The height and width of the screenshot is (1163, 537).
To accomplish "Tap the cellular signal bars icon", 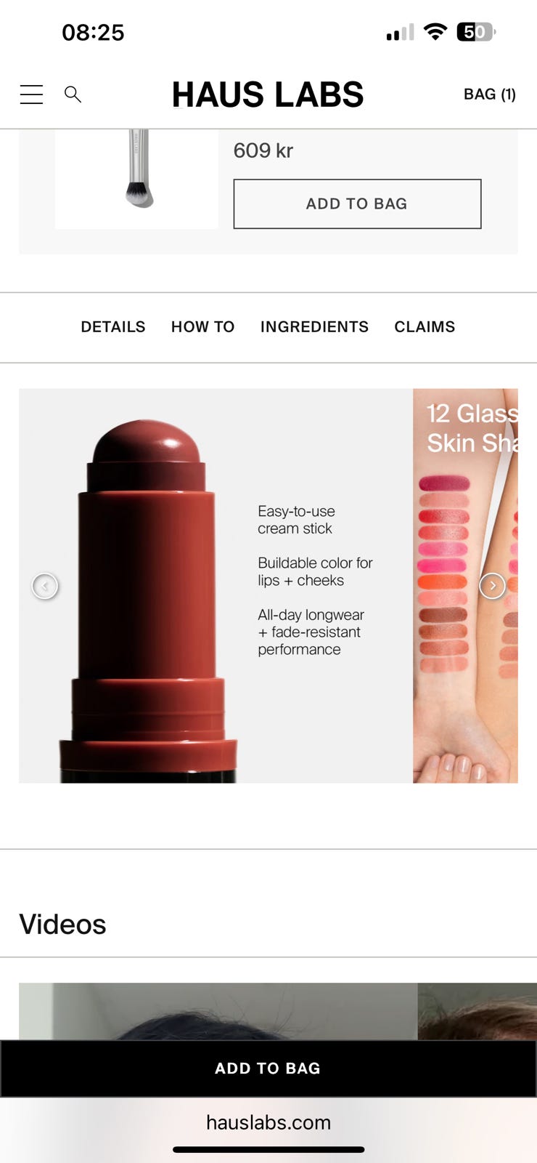I will click(400, 33).
